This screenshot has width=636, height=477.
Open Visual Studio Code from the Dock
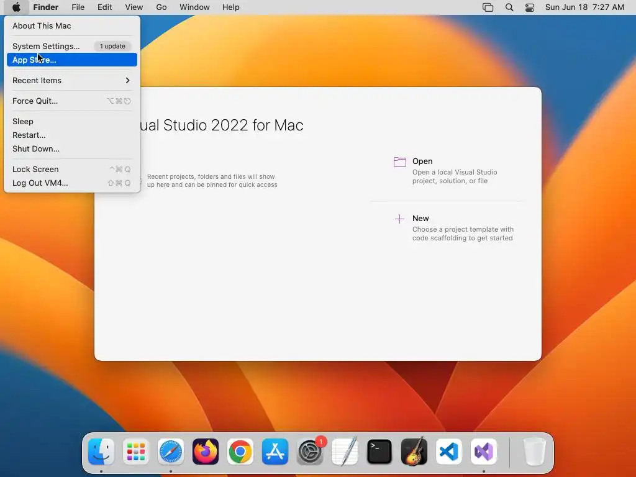pyautogui.click(x=449, y=452)
